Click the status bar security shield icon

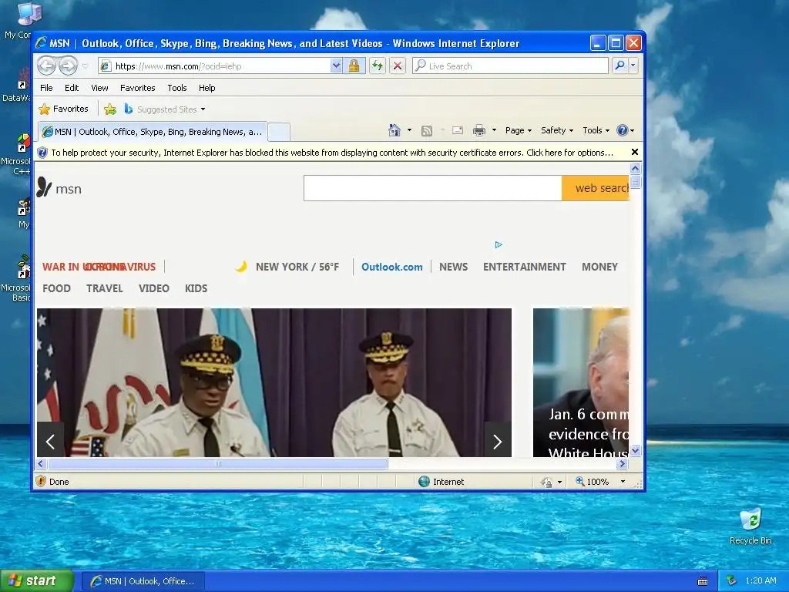[x=42, y=481]
